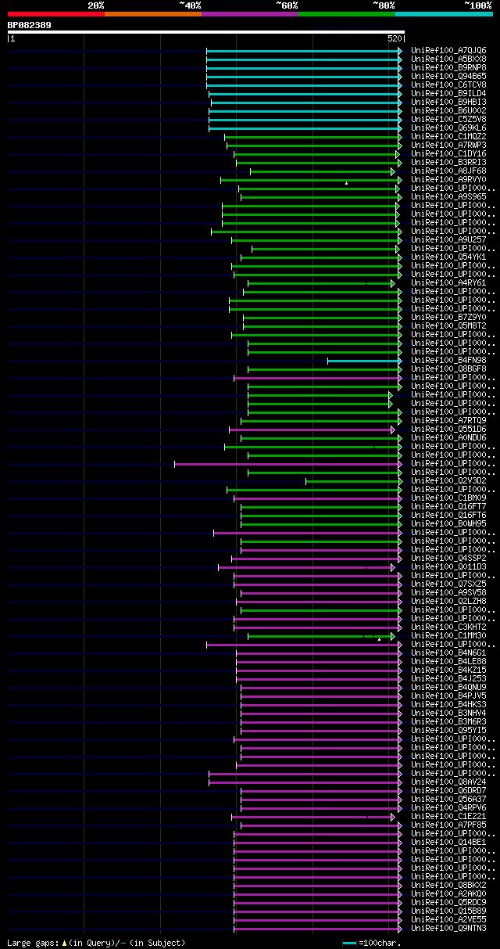Open hit UniRef100_Q94B65
This screenshot has width=500, height=949.
tap(448, 76)
